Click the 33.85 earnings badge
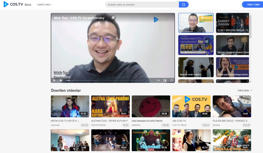This screenshot has height=153, width=263. [165, 125]
